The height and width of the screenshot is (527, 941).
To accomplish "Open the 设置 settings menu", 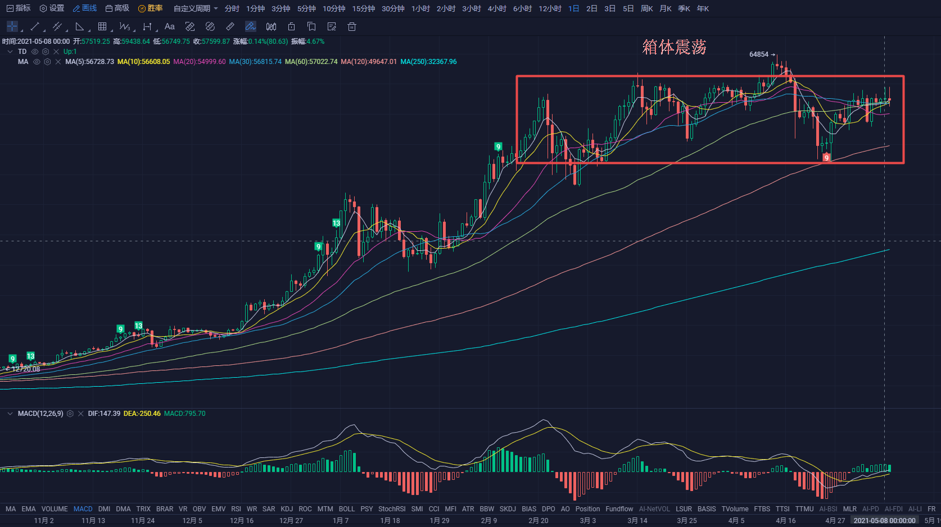I will pos(52,8).
